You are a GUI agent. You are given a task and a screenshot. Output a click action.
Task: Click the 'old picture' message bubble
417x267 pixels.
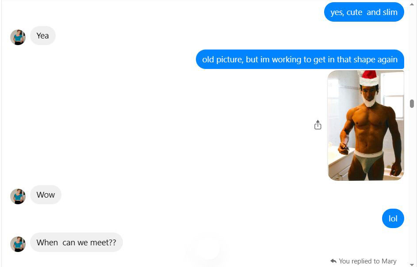300,59
